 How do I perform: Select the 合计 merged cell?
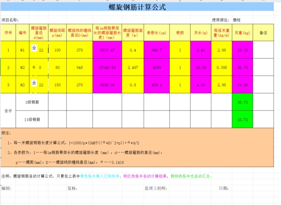(8, 110)
